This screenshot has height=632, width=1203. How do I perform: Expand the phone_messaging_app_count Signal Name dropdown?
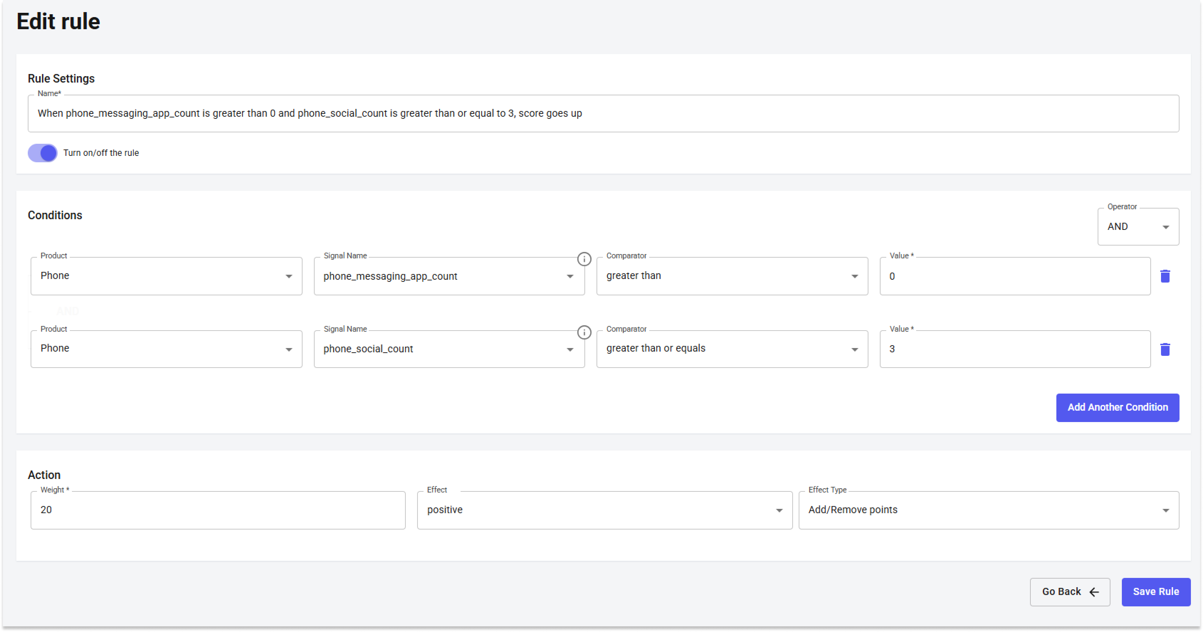(448, 276)
